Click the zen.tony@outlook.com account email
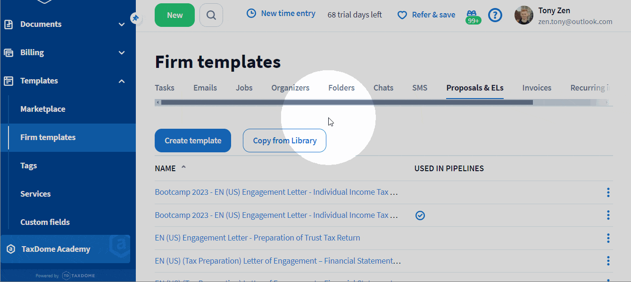The width and height of the screenshot is (631, 282). pyautogui.click(x=575, y=22)
